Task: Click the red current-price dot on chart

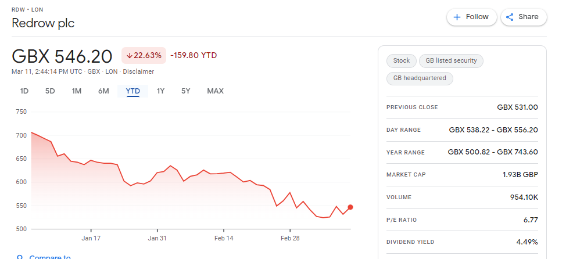Action: pos(350,207)
